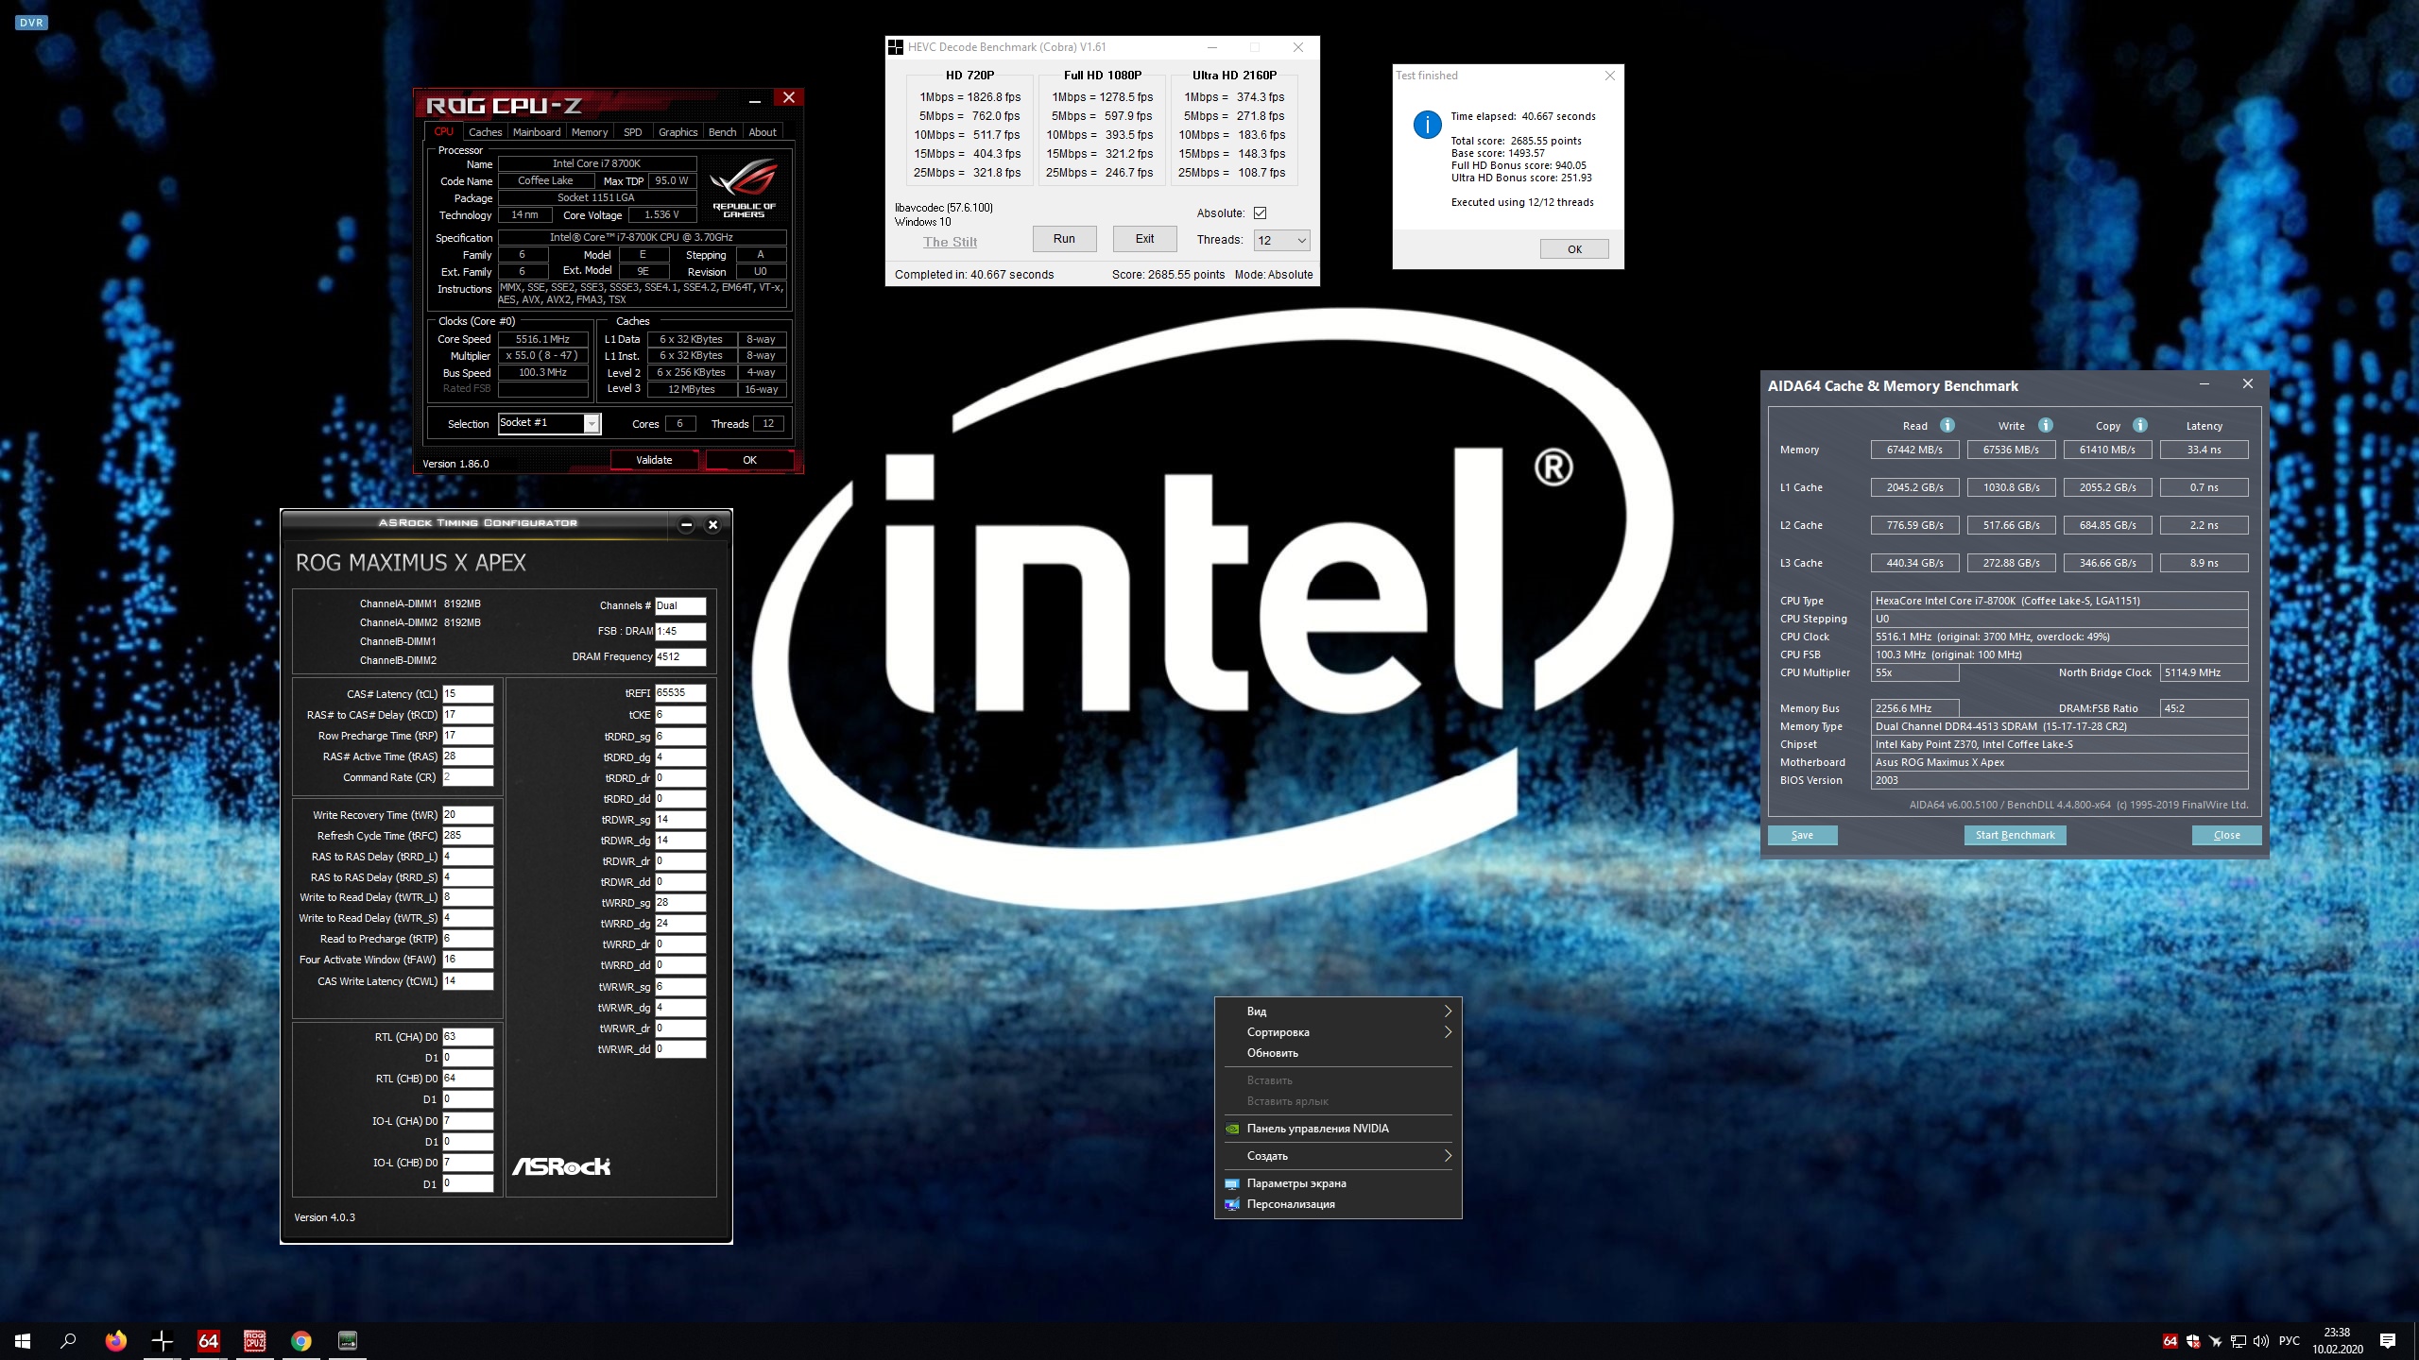This screenshot has width=2419, height=1360.
Task: Click airplane tray icon
Action: (2215, 1341)
